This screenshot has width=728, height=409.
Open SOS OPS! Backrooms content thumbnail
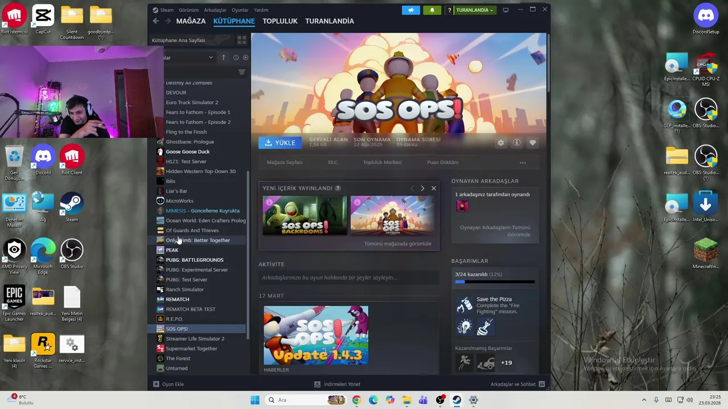pos(305,215)
